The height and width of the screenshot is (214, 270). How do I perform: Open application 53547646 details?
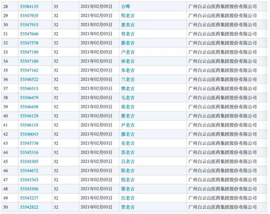[x=29, y=34]
